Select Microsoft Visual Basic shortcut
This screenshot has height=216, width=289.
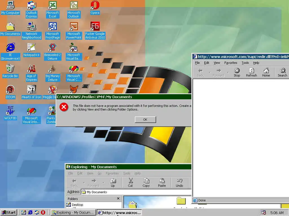point(74,52)
